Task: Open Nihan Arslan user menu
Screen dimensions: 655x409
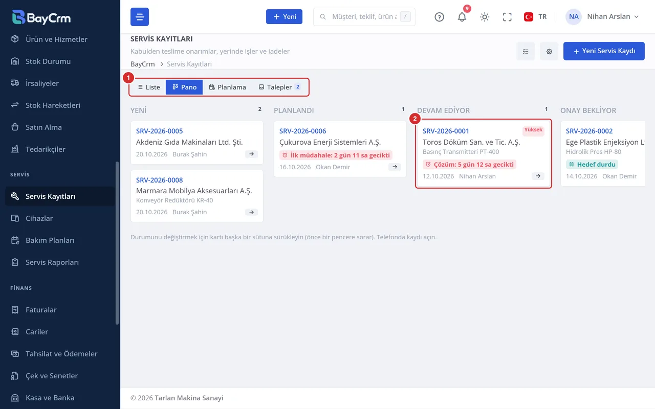Action: (x=603, y=17)
